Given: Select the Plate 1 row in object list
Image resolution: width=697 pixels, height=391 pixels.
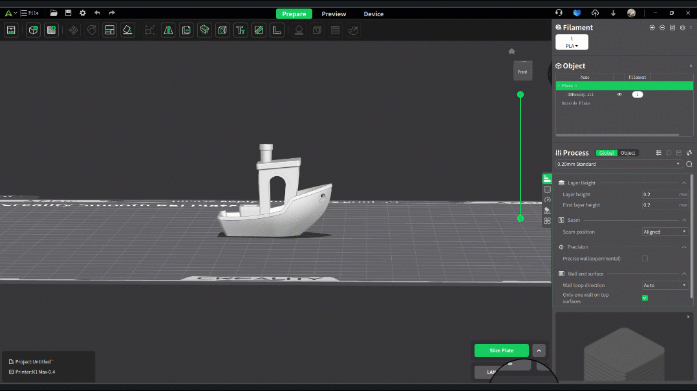Looking at the screenshot, I should (x=624, y=86).
